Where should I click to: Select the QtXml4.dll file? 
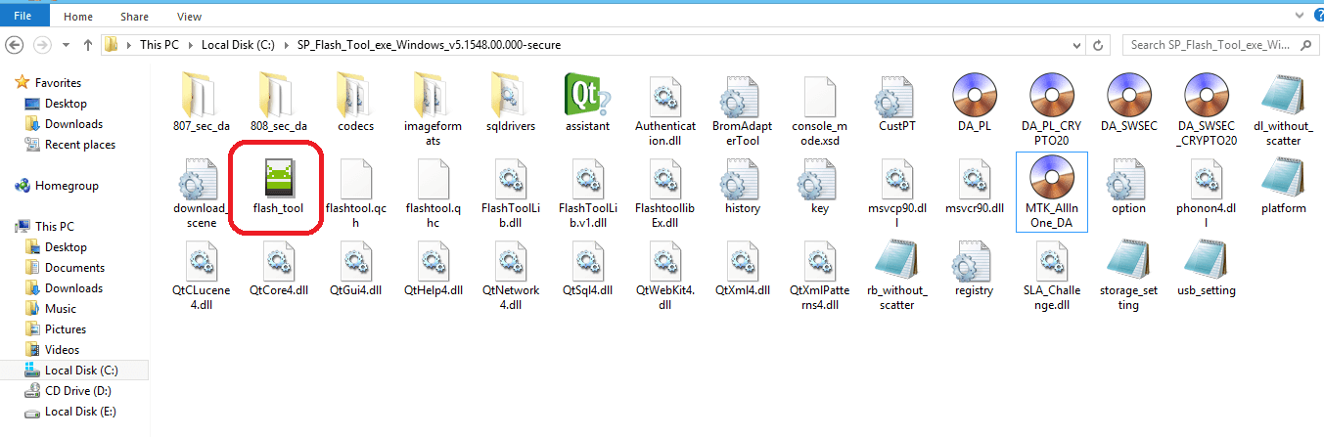[742, 269]
